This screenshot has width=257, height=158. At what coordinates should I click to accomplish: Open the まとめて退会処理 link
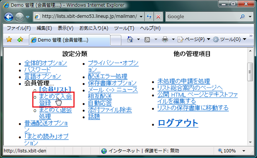tap(55, 113)
